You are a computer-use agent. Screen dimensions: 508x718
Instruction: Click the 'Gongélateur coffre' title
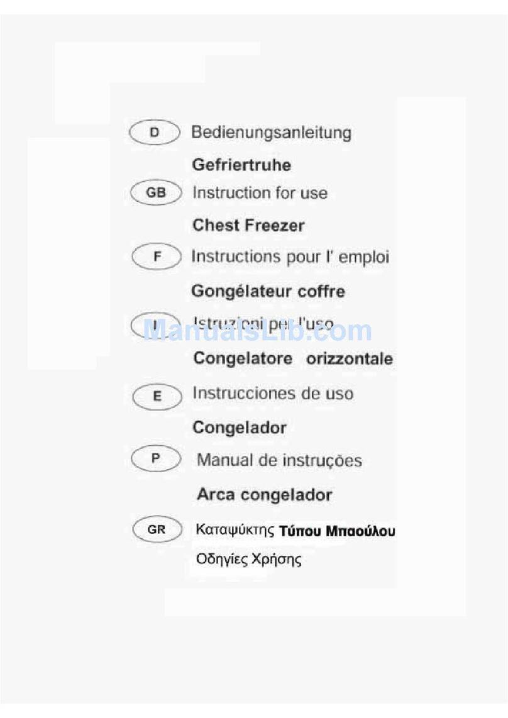coord(268,291)
